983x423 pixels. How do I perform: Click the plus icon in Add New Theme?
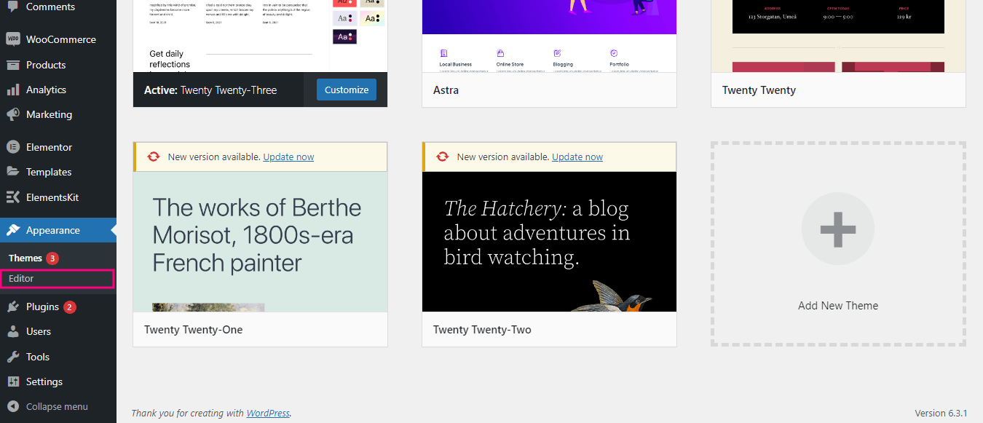(x=838, y=229)
